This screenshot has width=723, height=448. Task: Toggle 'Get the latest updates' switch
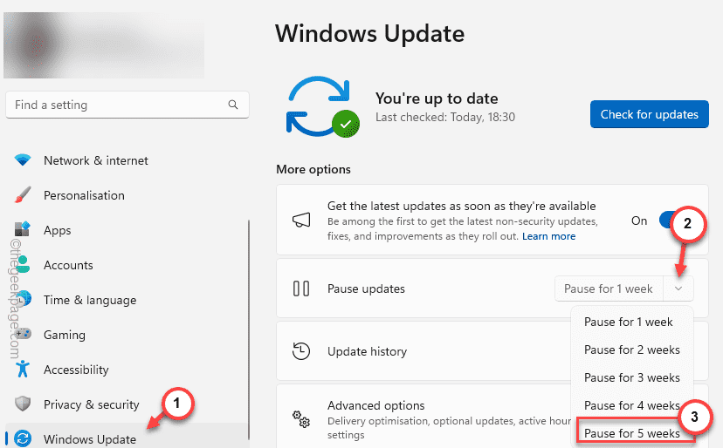pos(676,221)
